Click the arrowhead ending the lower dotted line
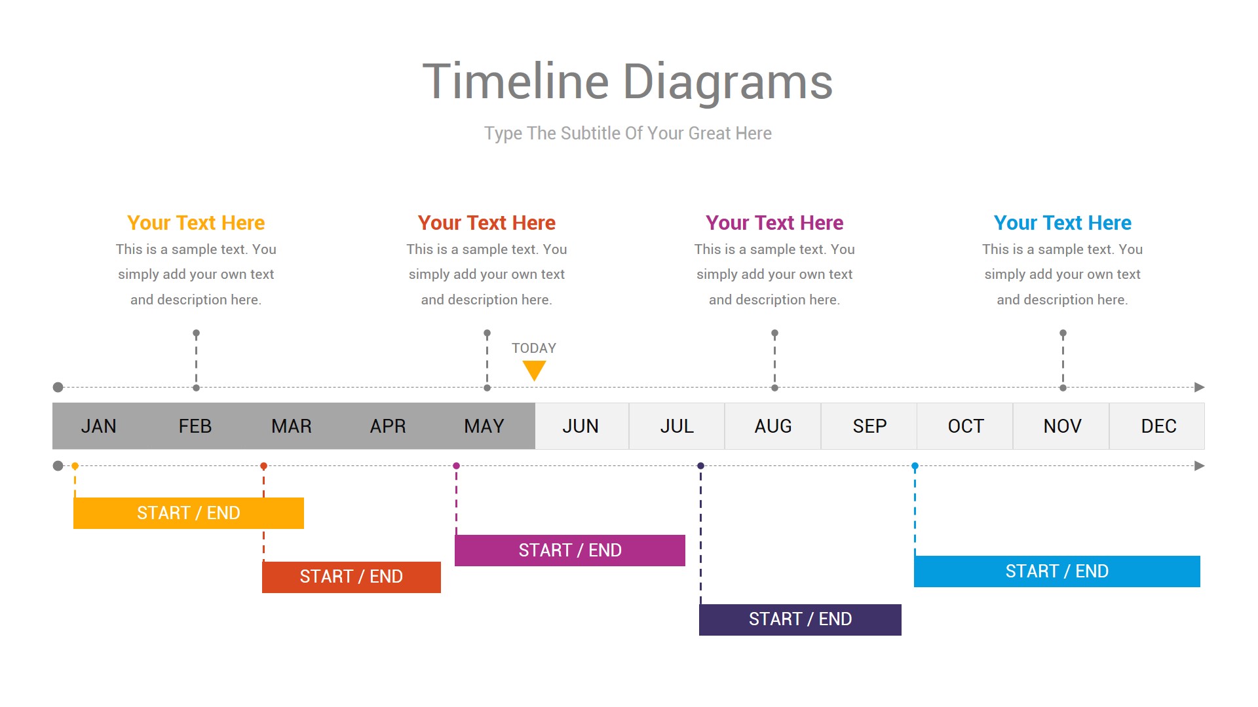Viewport: 1258px width, 707px height. click(x=1199, y=466)
